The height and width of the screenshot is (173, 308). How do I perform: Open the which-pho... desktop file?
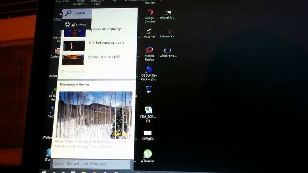168,53
